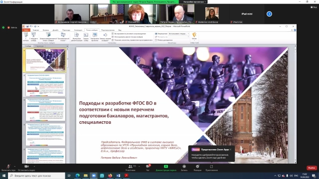
Task: Open the File tab in PowerPoint
Action: click(26, 30)
